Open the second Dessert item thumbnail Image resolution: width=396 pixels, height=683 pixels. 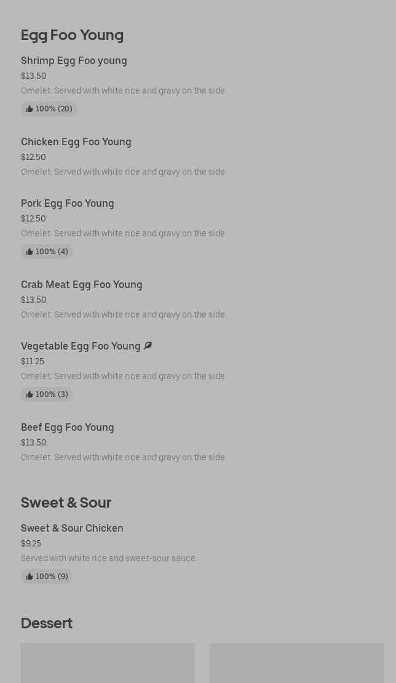click(296, 663)
